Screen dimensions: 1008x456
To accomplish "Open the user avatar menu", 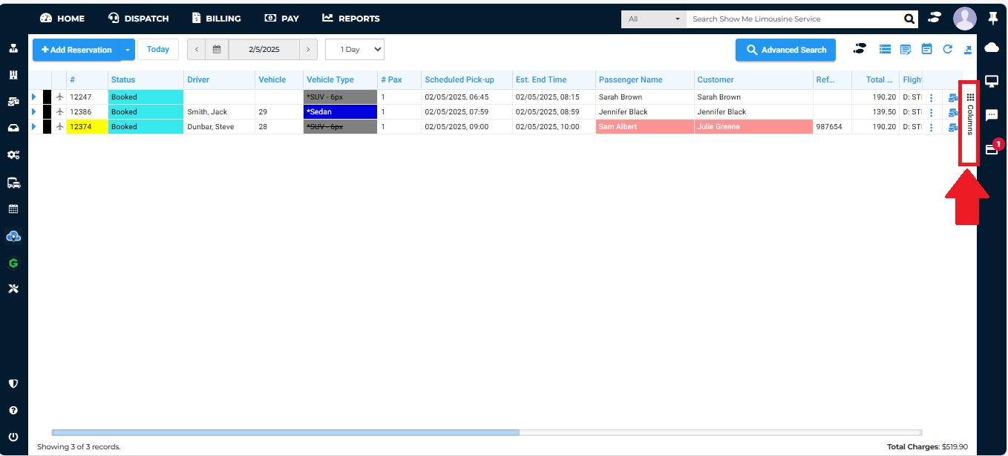I will [x=965, y=19].
